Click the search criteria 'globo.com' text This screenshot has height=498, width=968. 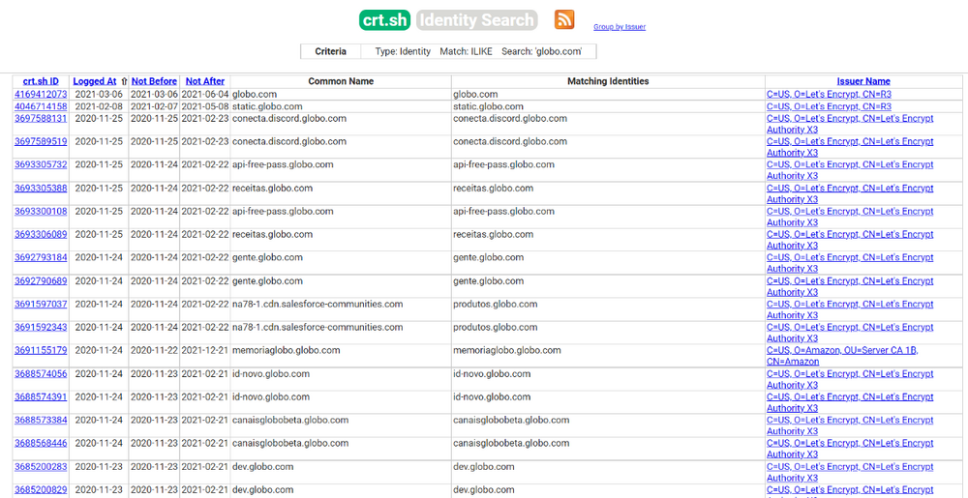pyautogui.click(x=542, y=52)
